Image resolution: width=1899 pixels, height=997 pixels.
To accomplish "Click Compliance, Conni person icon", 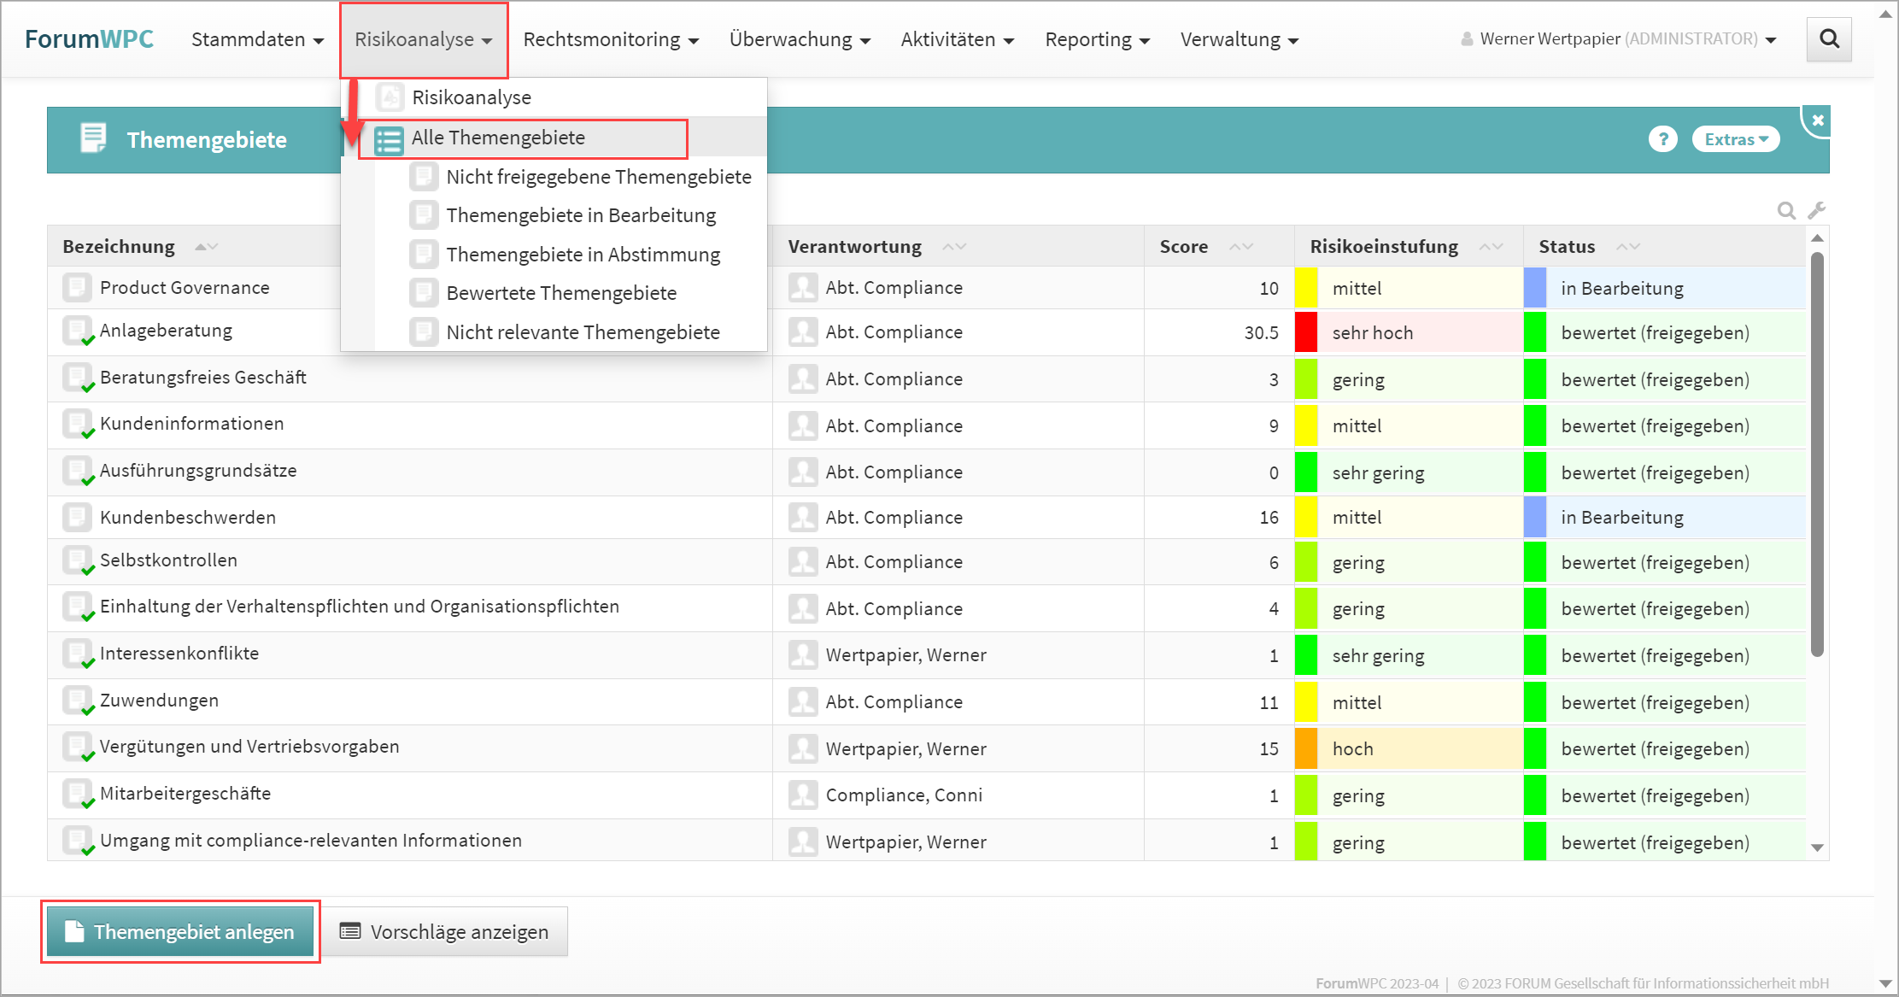I will coord(803,795).
